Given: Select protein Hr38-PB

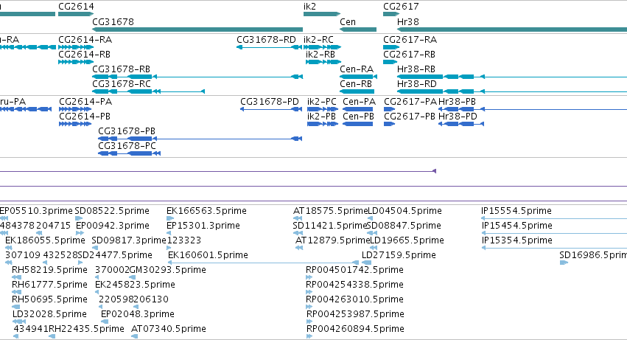Looking at the screenshot, I should pos(457,102).
